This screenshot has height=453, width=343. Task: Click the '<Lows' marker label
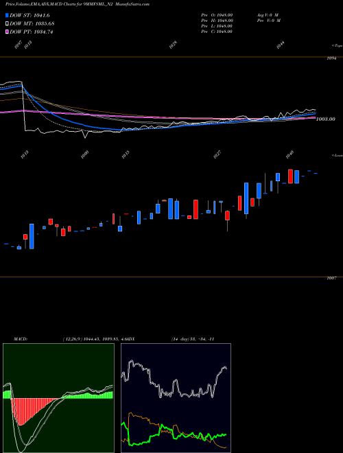[x=337, y=155]
